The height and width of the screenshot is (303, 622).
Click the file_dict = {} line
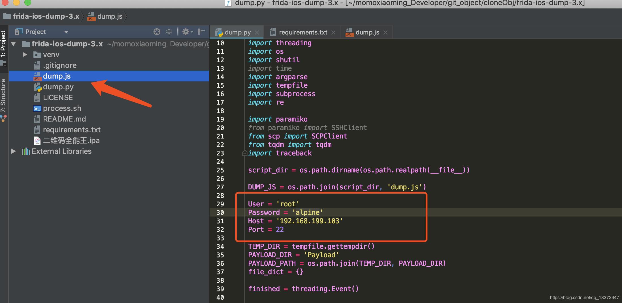tap(276, 272)
